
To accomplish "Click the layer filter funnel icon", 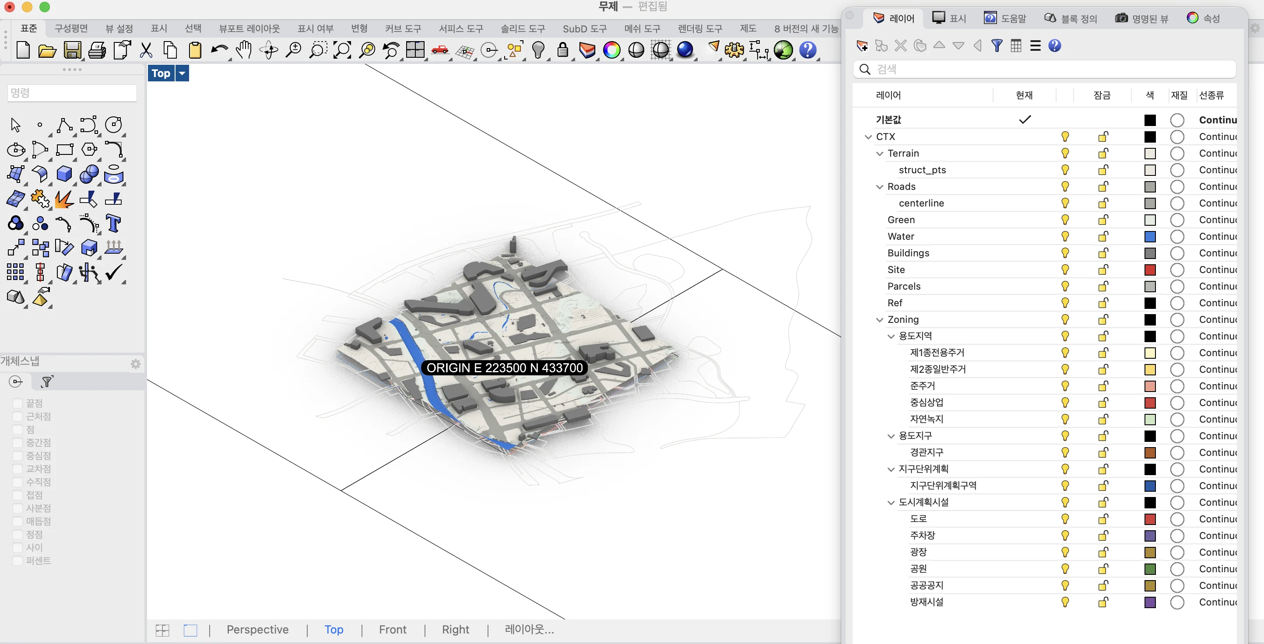I will (997, 46).
